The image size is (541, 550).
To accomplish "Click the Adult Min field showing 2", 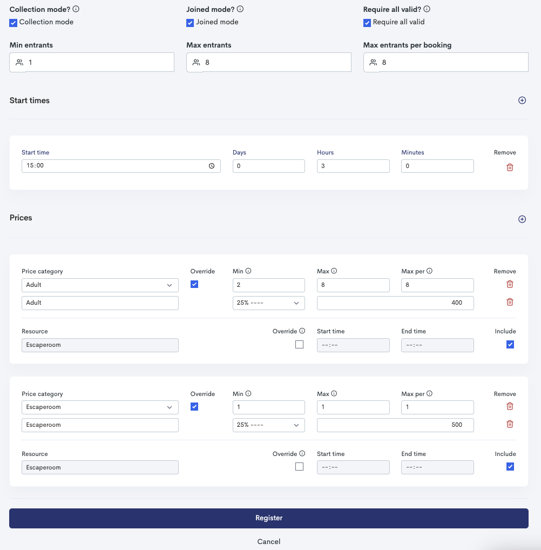I will (268, 285).
